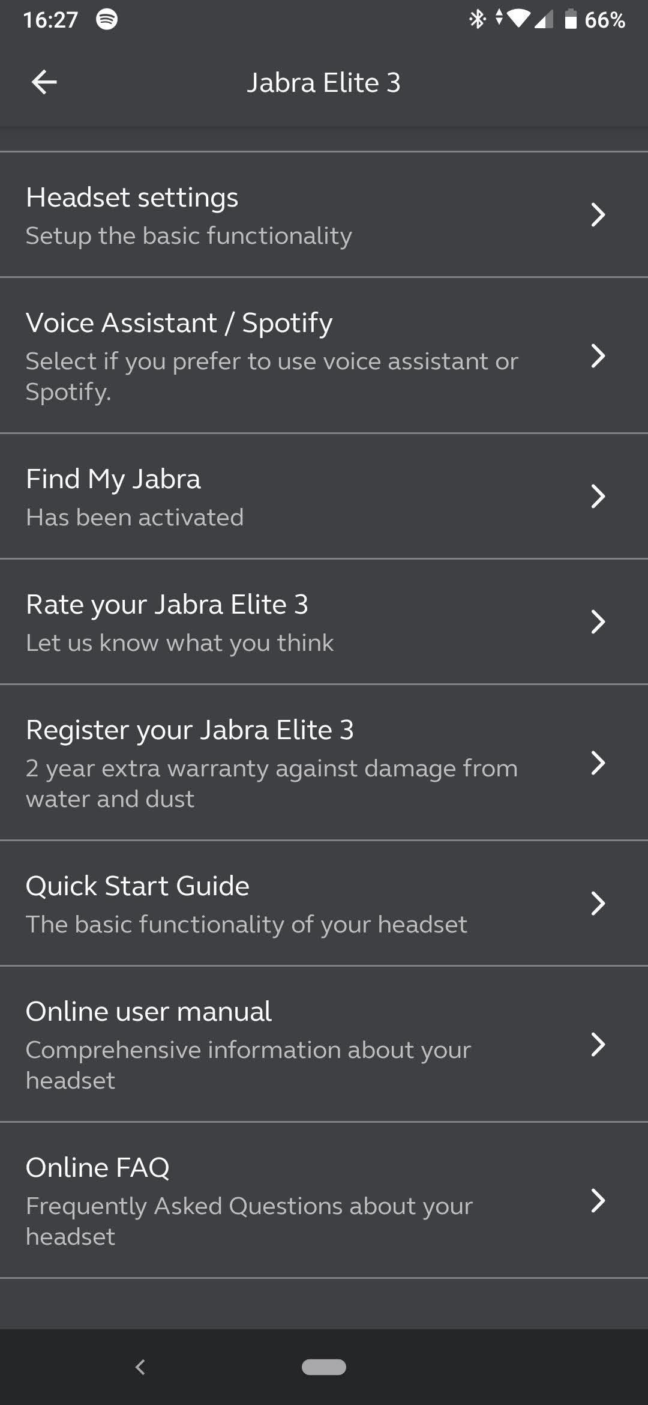Tap the battery status icon
Viewport: 648px width, 1405px height.
(571, 20)
